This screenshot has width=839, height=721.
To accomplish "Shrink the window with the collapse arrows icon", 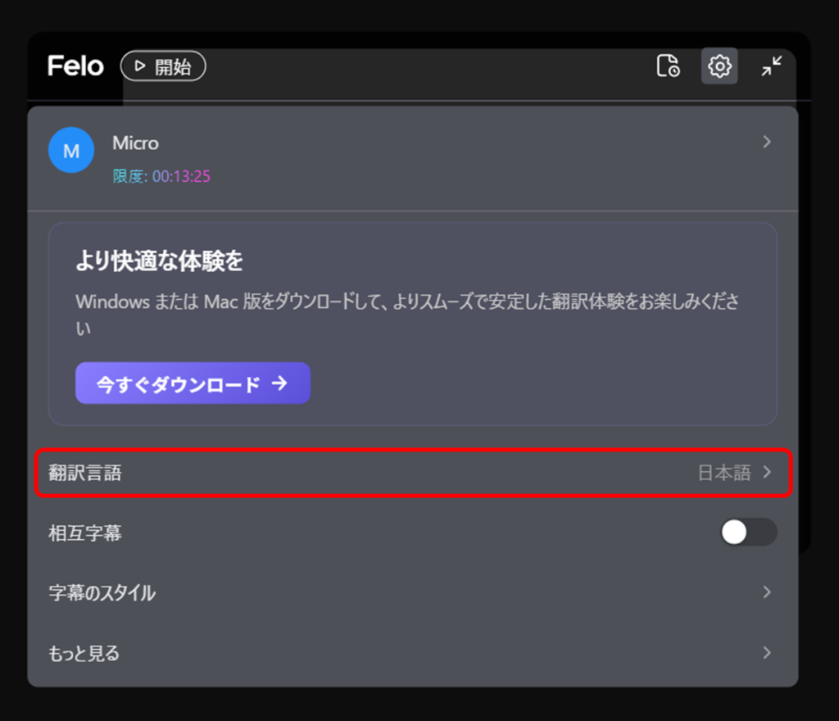I will pyautogui.click(x=771, y=66).
